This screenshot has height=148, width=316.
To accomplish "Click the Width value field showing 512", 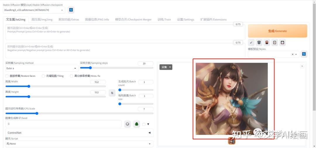I will tap(98, 82).
